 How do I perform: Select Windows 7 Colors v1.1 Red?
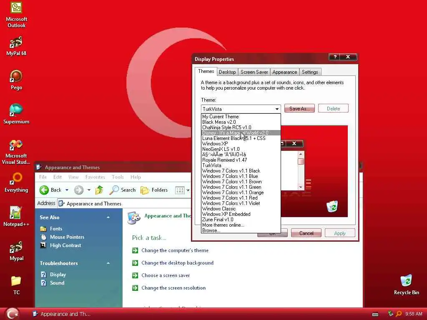241,198
